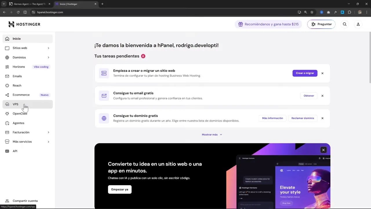Open the browser extensions puzzle icon
Image resolution: width=371 pixels, height=209 pixels.
[x=349, y=12]
